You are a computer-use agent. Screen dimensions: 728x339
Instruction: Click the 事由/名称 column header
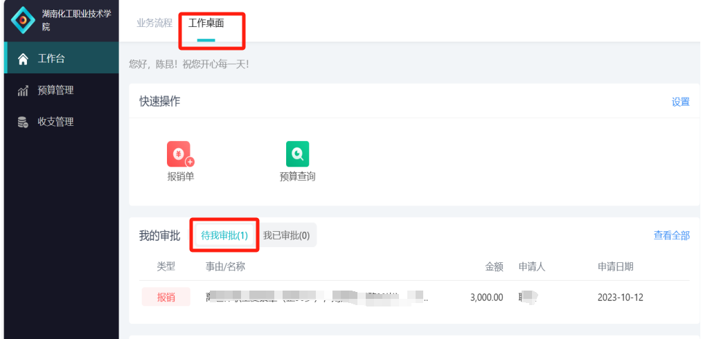[x=225, y=266]
